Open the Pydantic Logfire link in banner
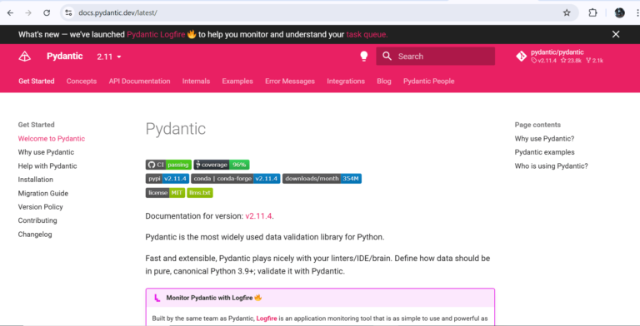This screenshot has height=326, width=640. [x=156, y=34]
